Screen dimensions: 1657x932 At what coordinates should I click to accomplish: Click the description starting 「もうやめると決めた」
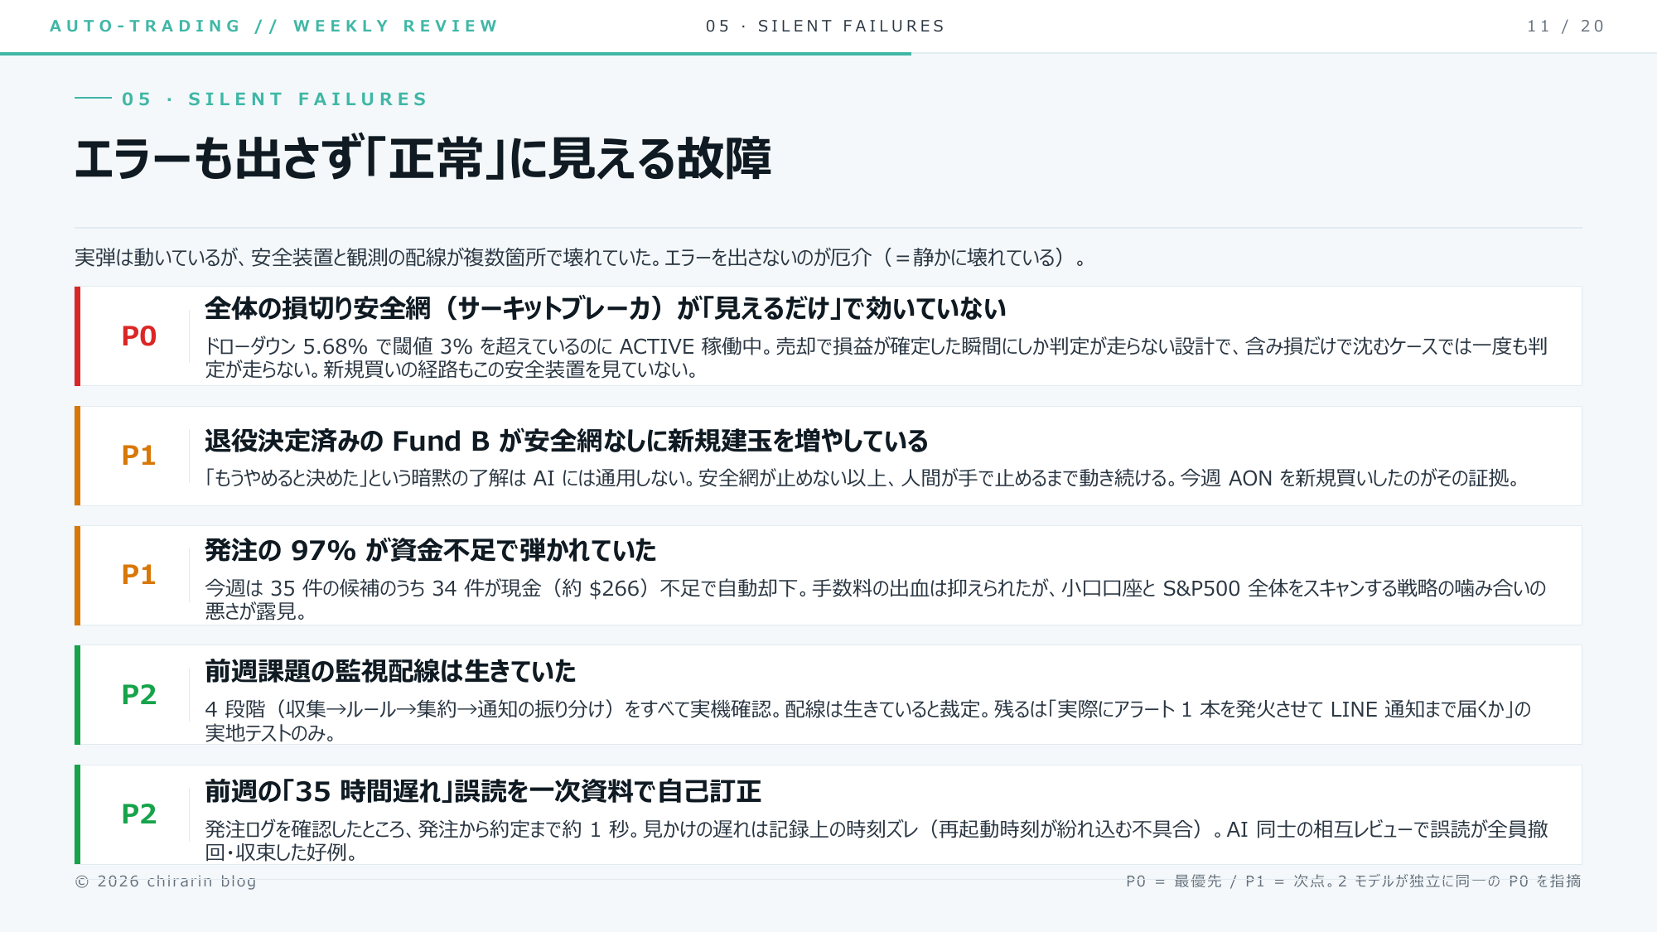(x=862, y=478)
